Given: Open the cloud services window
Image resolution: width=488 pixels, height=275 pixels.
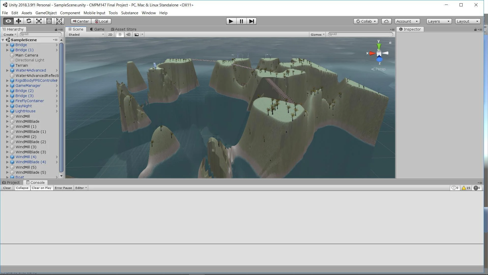Looking at the screenshot, I should tap(386, 21).
